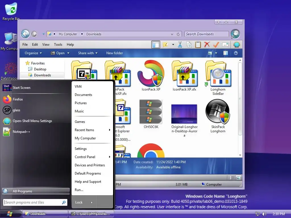Click Run... in Start menu
Image resolution: width=291 pixels, height=218 pixels.
92,190
